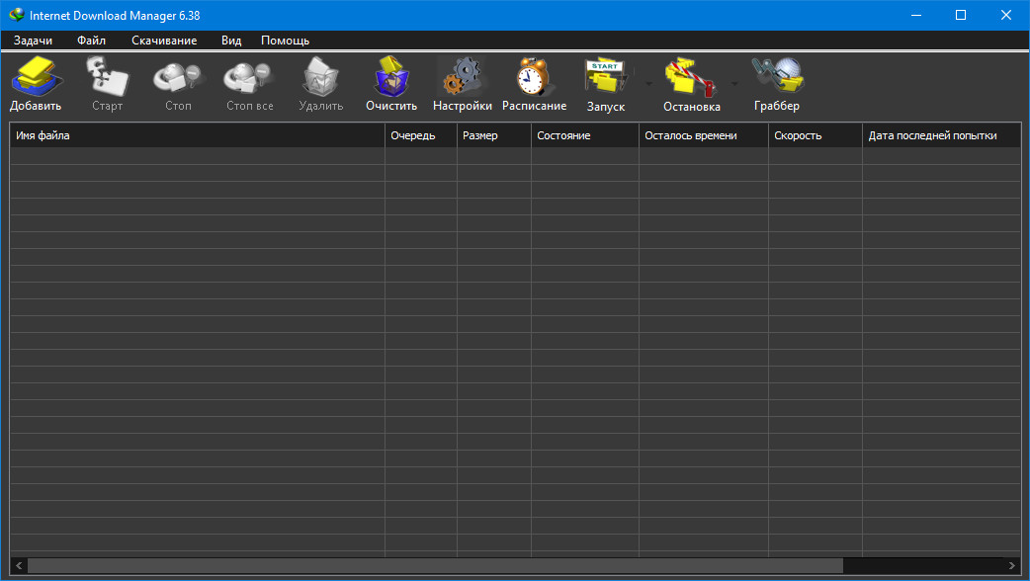Open the Вид menu
The image size is (1030, 581).
pos(231,41)
